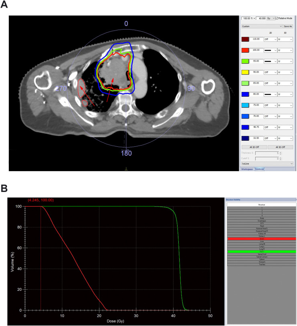Screen dimensions: 297x326
Task: Toggle visibility of the GTV structure
Action: [262, 223]
